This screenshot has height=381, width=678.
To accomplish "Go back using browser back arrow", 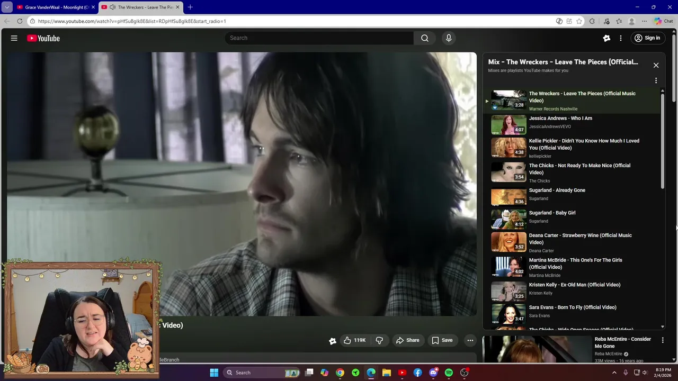I will pos(7,21).
